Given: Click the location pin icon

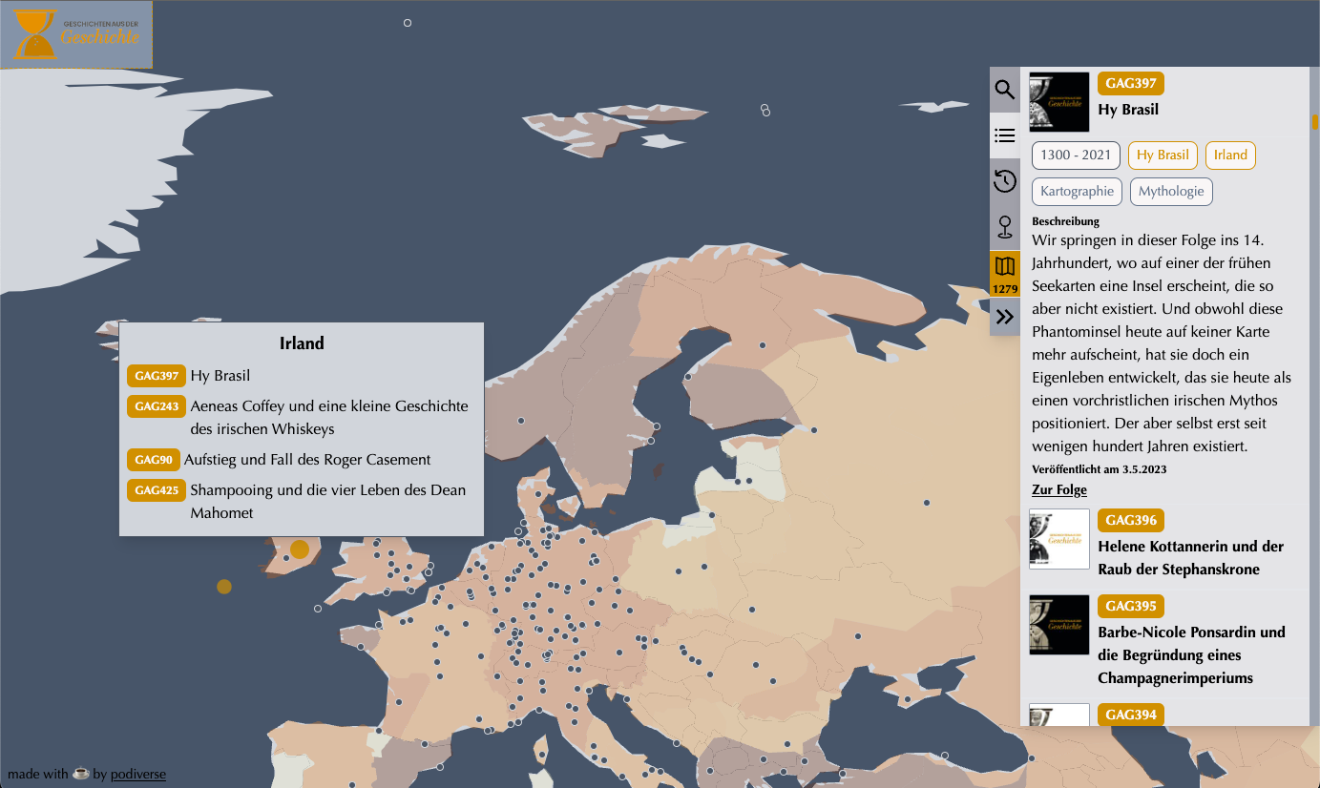Looking at the screenshot, I should 1004,227.
